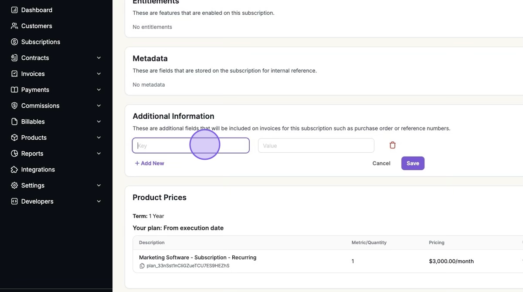Expand the Invoices submenu chevron
Screen dimensions: 523x292
click(99, 74)
